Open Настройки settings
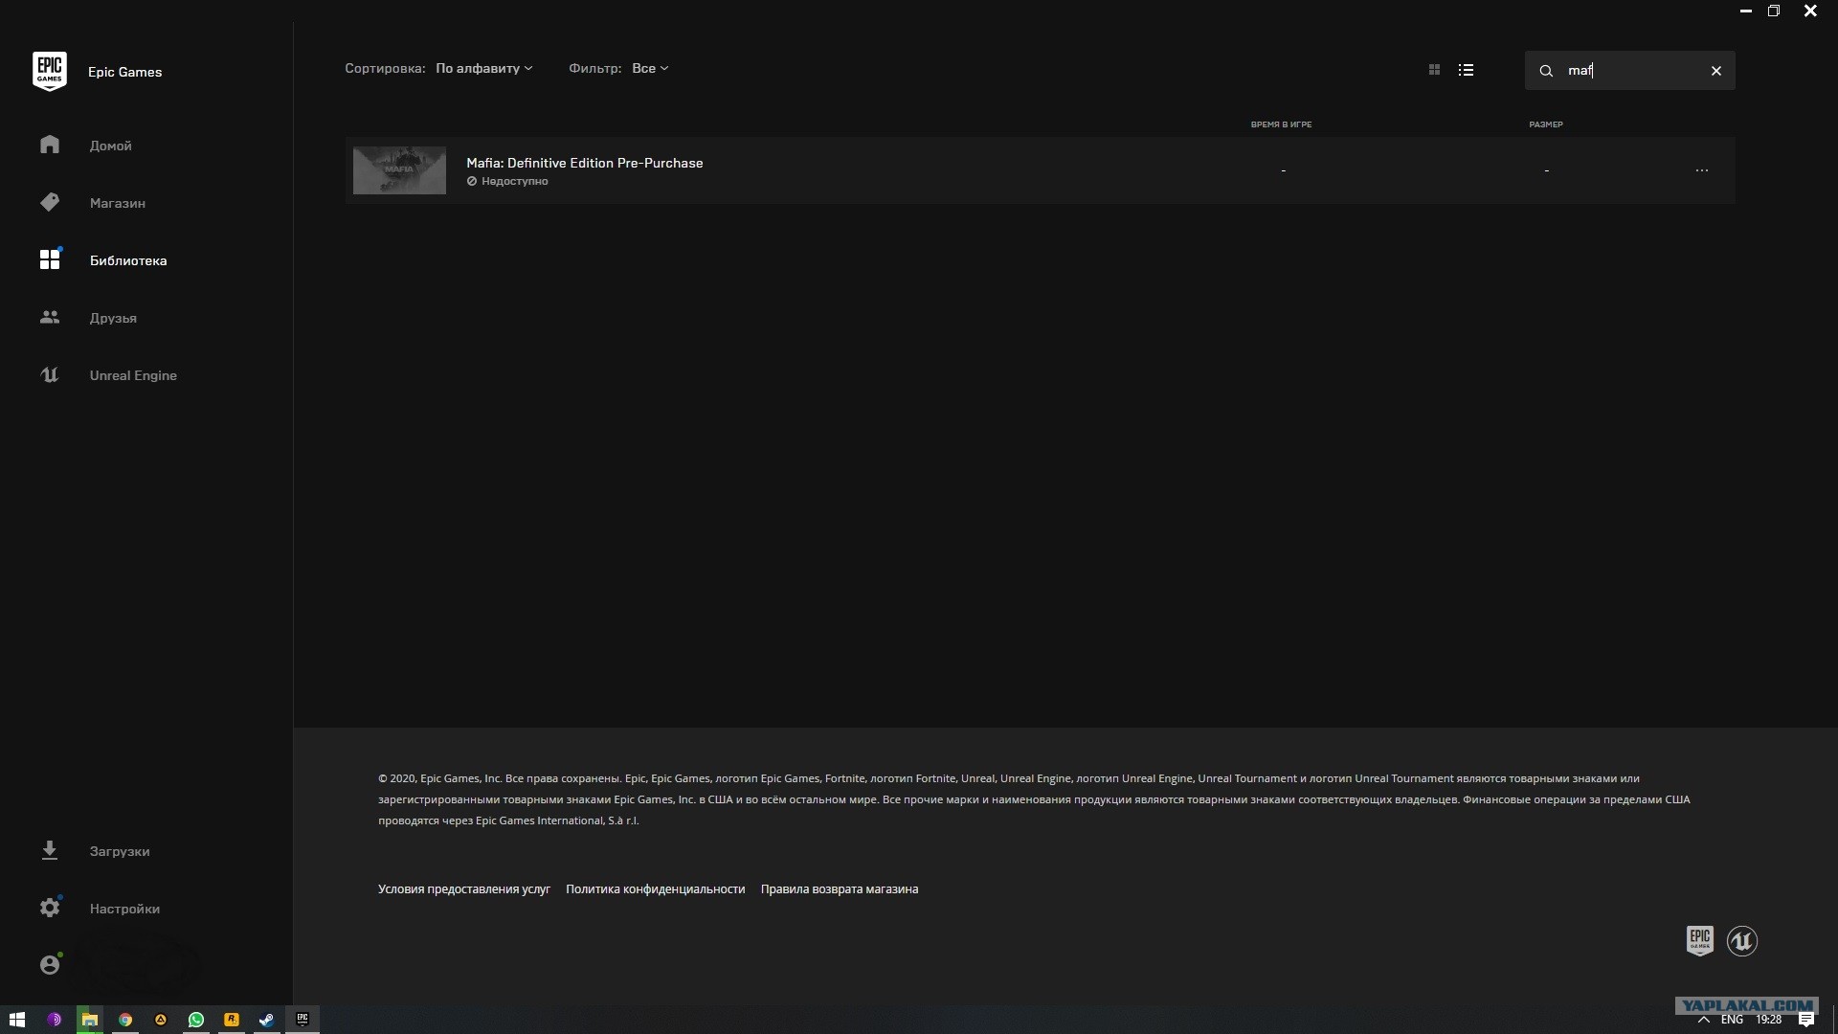 point(124,909)
